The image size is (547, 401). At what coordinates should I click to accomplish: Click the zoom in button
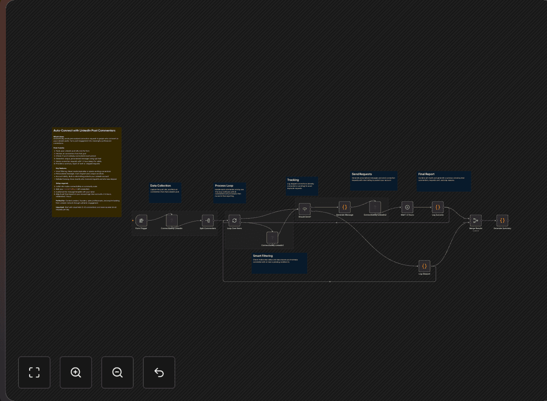click(76, 372)
